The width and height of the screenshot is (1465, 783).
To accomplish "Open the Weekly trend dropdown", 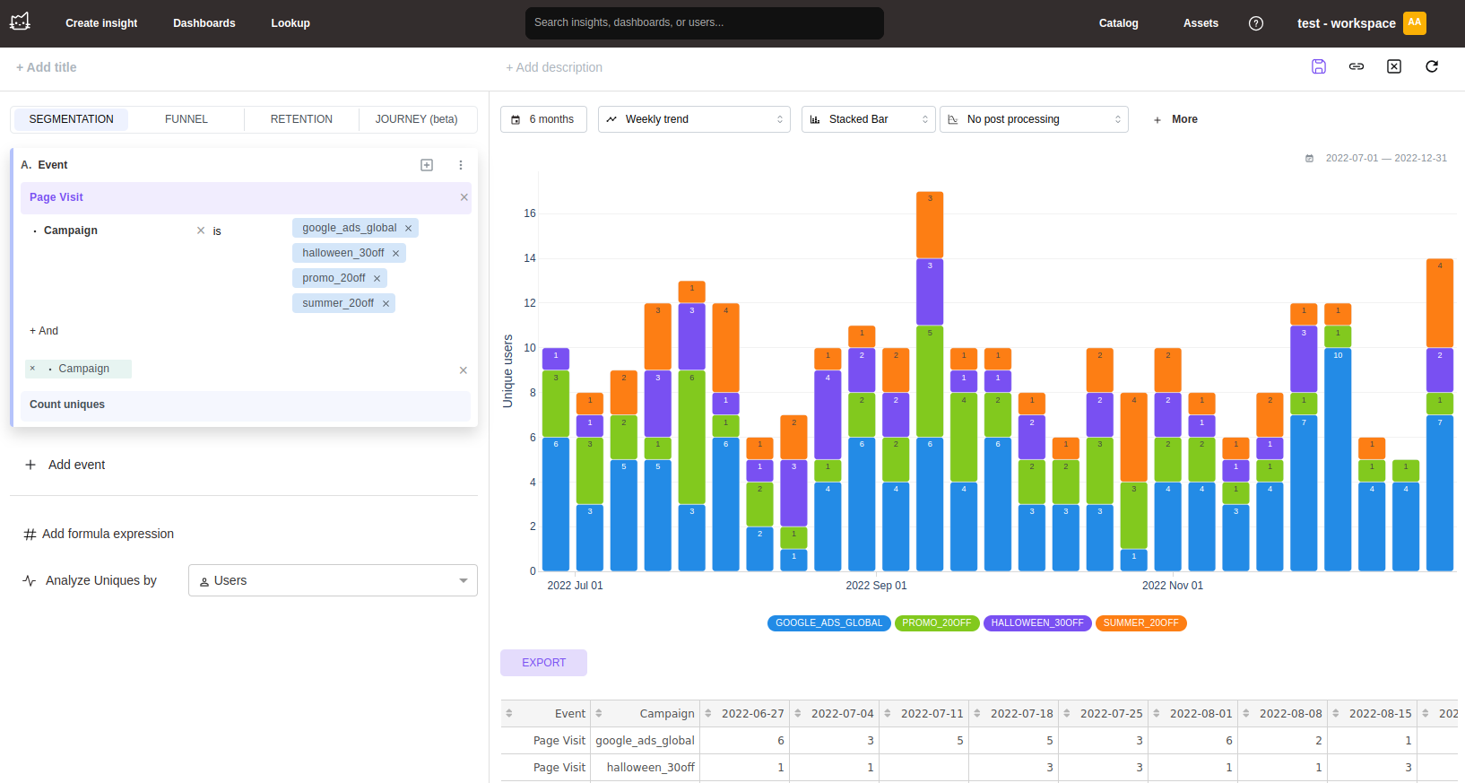I will point(693,119).
